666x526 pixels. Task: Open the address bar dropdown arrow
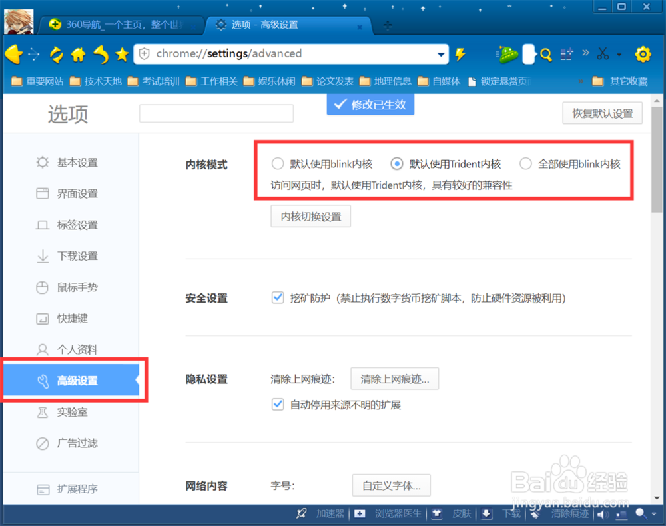(441, 55)
